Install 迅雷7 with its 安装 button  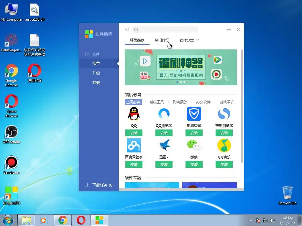tap(164, 164)
